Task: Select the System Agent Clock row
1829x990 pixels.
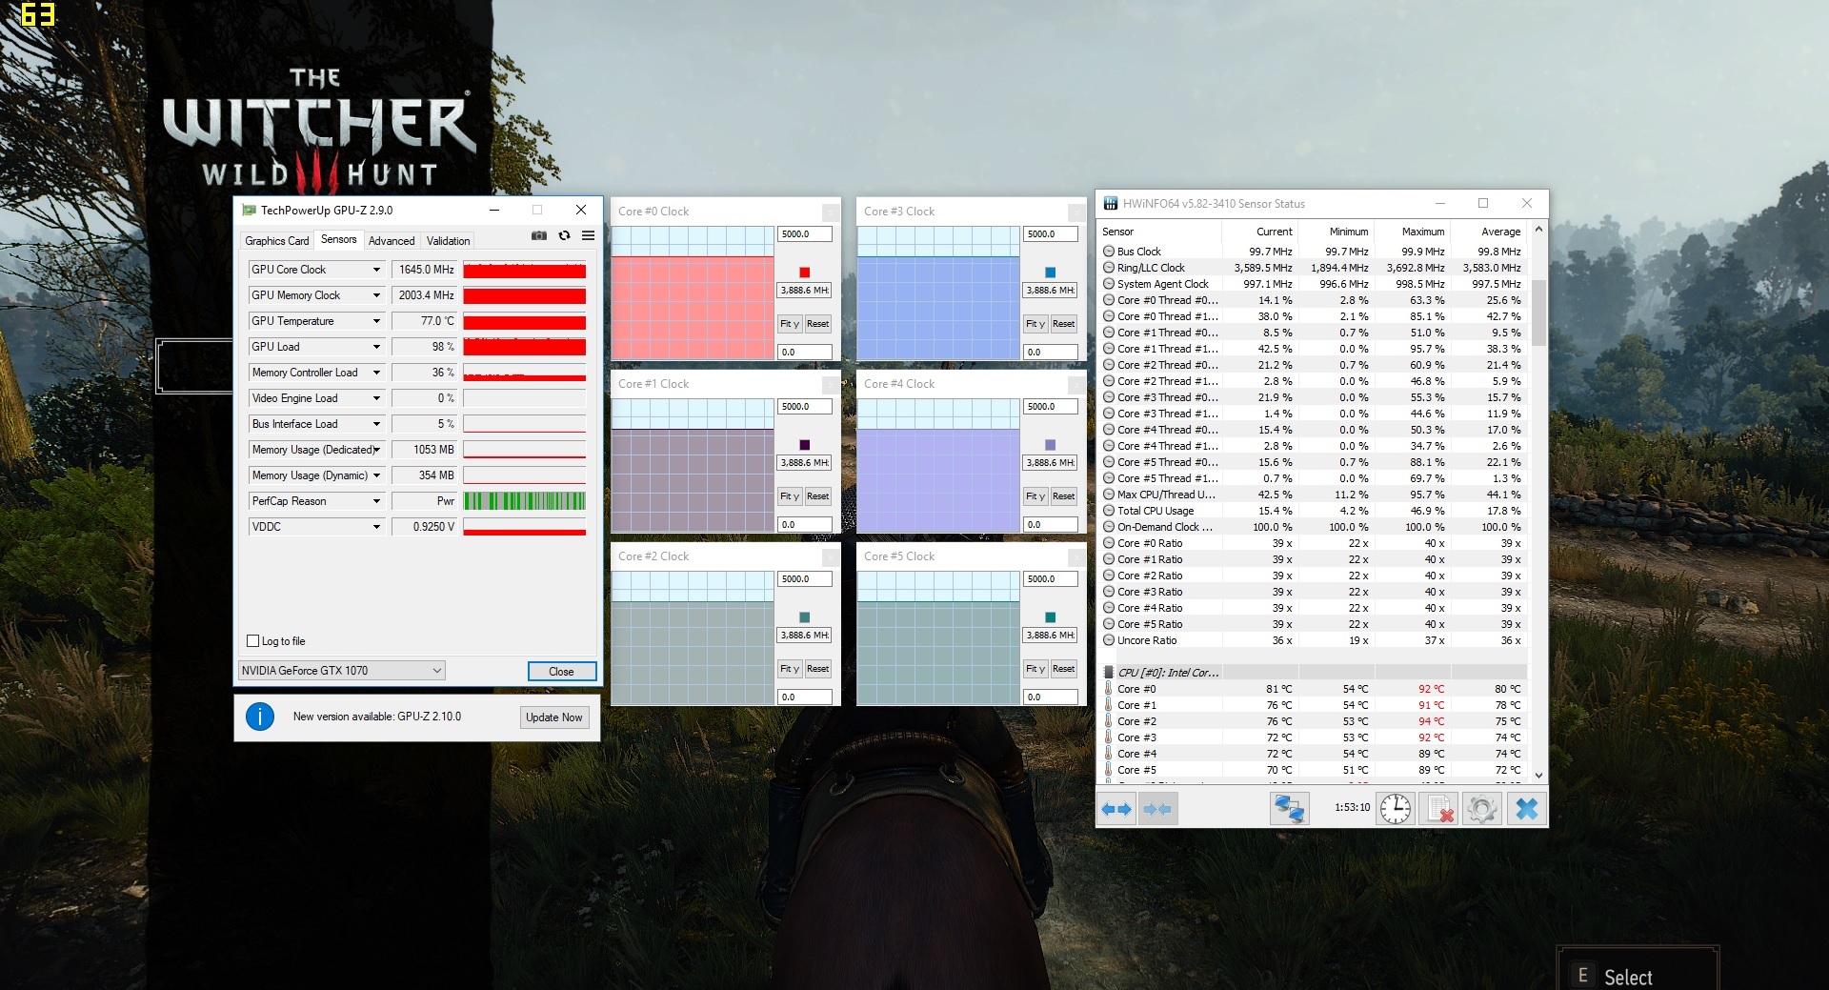Action: [1313, 284]
